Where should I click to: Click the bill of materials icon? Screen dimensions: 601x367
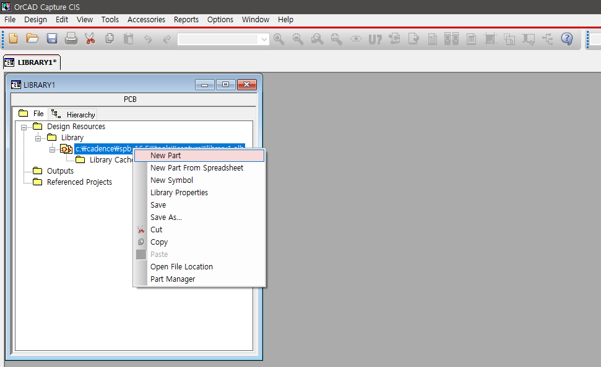472,39
